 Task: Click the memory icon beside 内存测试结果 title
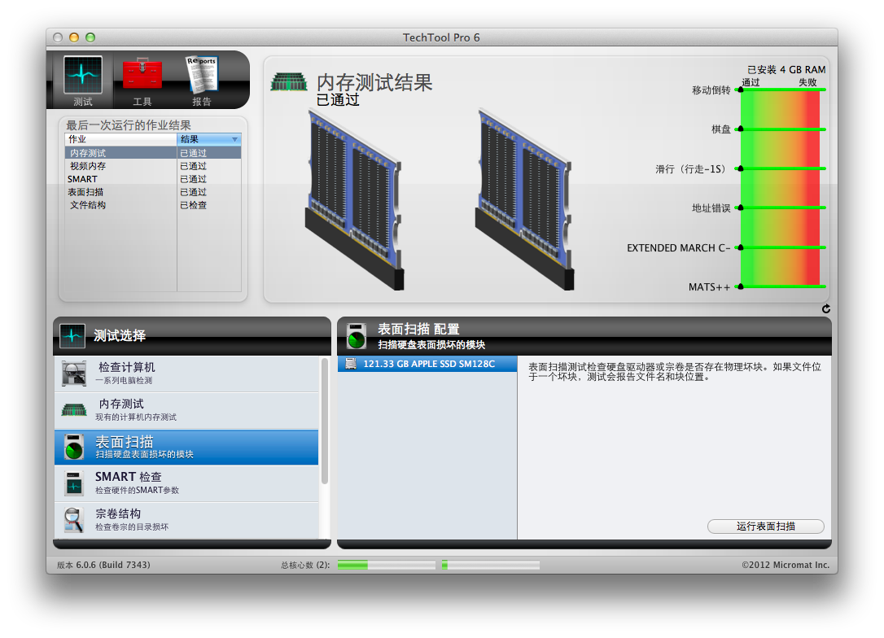289,82
